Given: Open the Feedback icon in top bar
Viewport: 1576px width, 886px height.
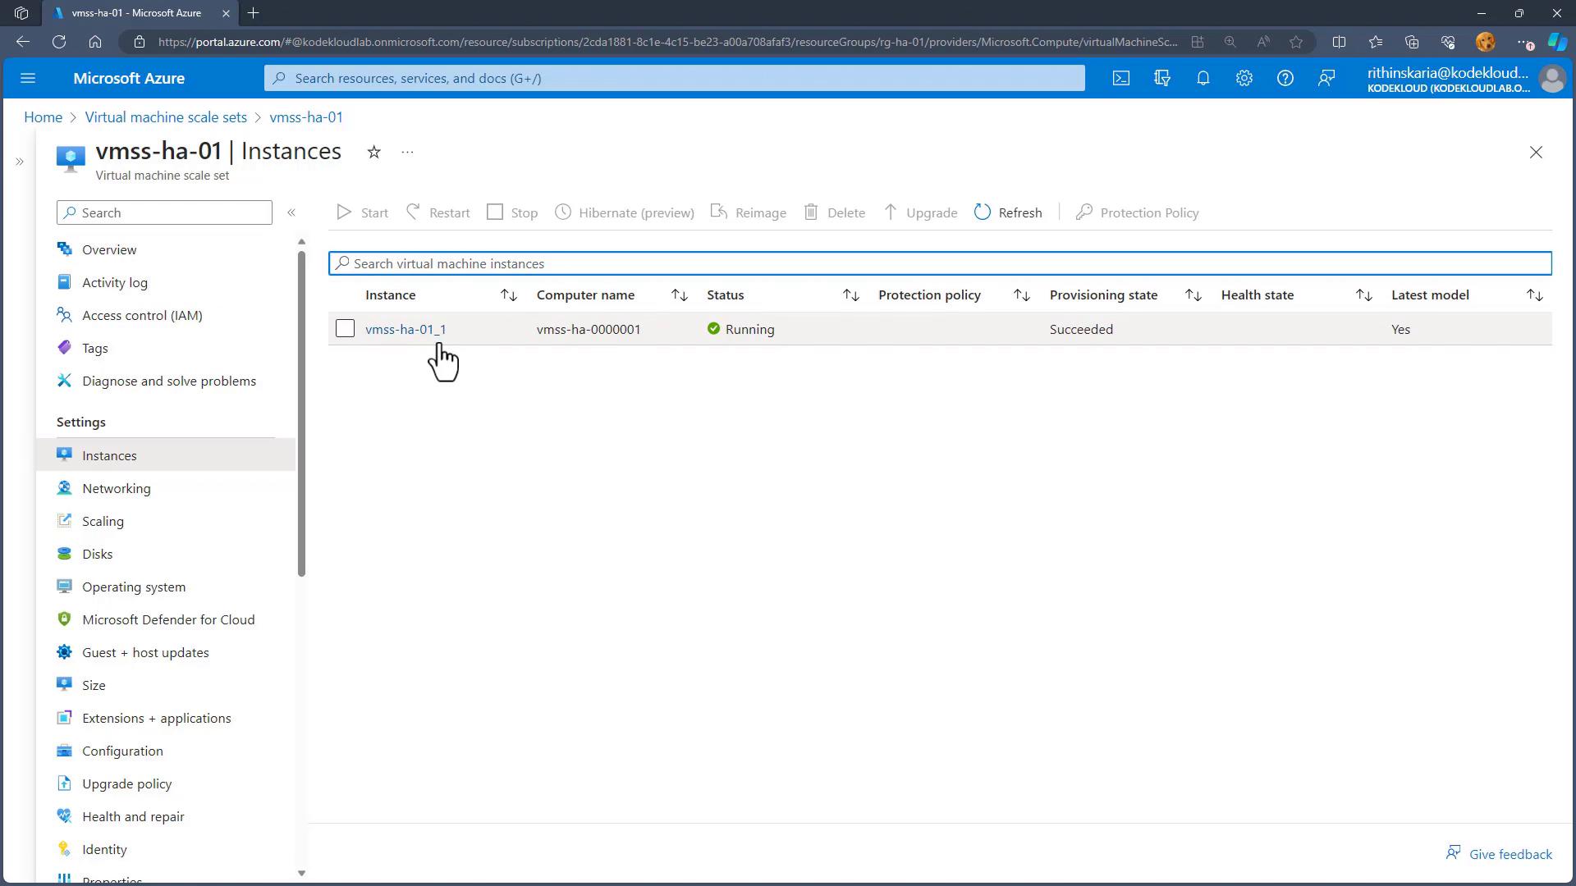Looking at the screenshot, I should (1326, 78).
